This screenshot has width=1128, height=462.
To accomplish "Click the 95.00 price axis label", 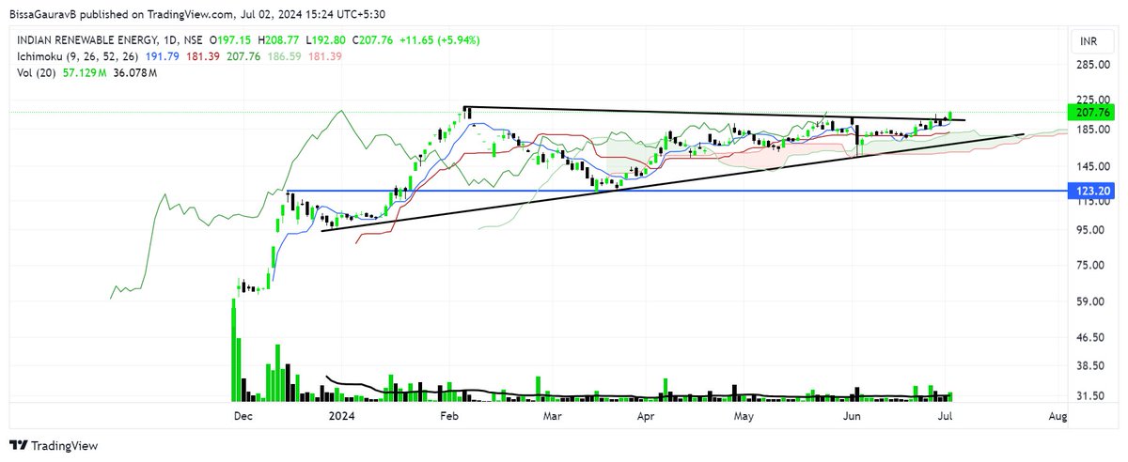I will tap(1090, 230).
